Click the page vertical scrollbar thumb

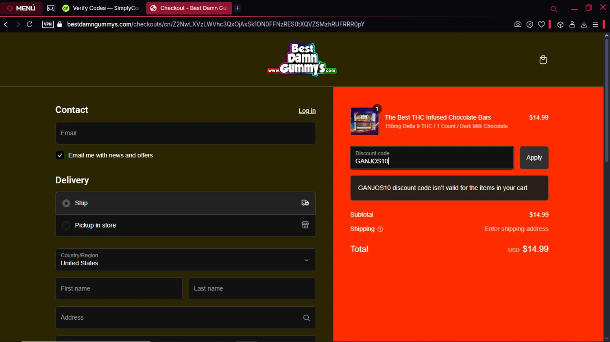[x=606, y=101]
